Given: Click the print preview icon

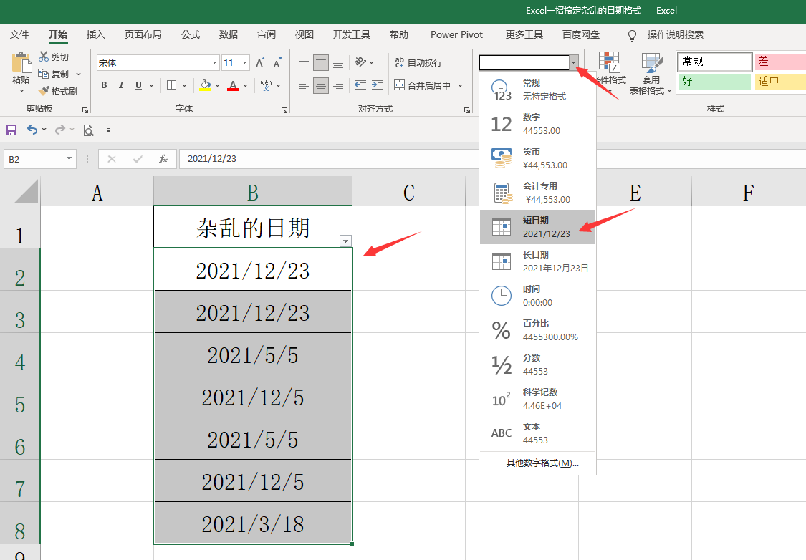Looking at the screenshot, I should click(x=88, y=130).
